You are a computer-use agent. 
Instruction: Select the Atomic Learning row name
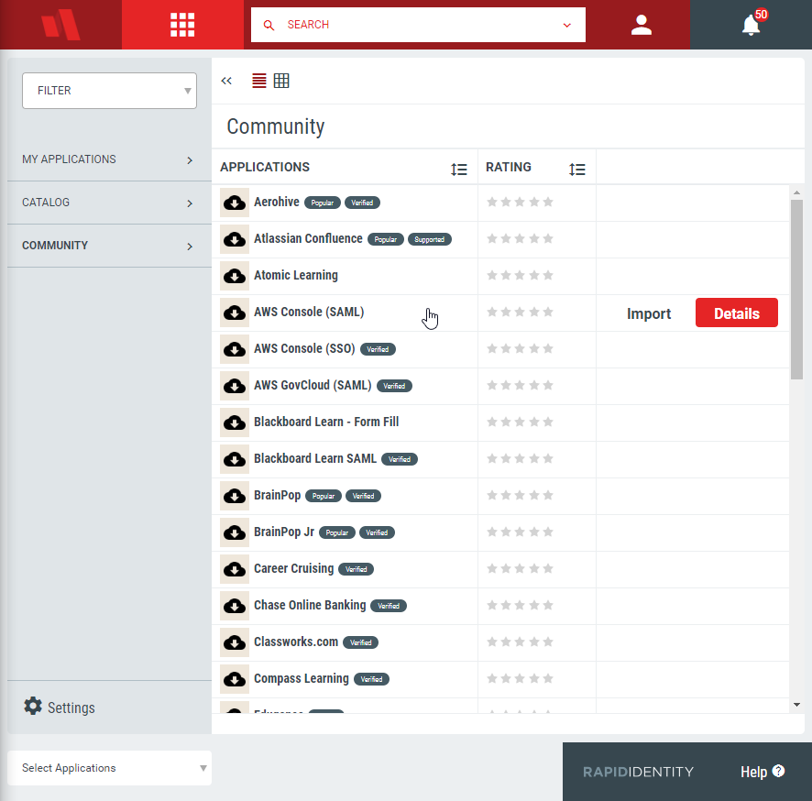coord(296,276)
